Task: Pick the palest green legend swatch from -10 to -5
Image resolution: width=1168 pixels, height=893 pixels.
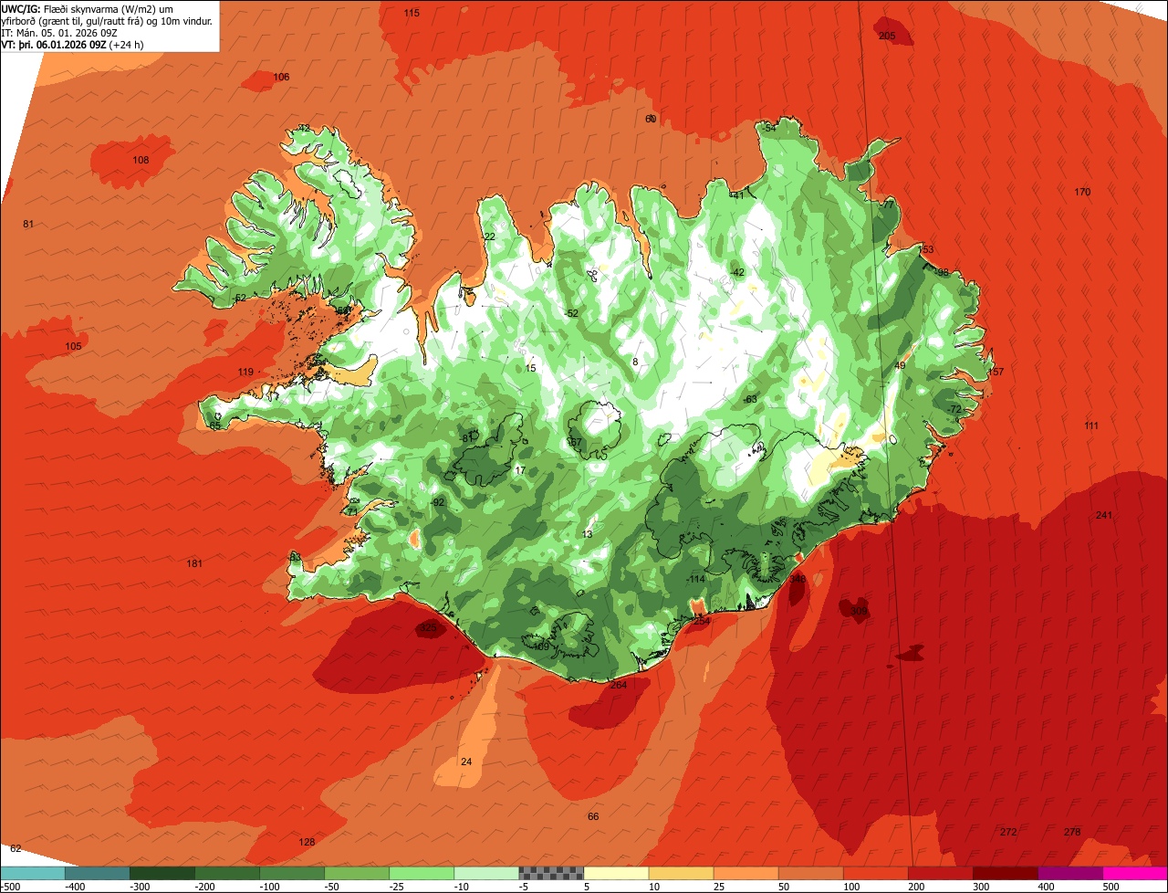Action: [x=485, y=873]
